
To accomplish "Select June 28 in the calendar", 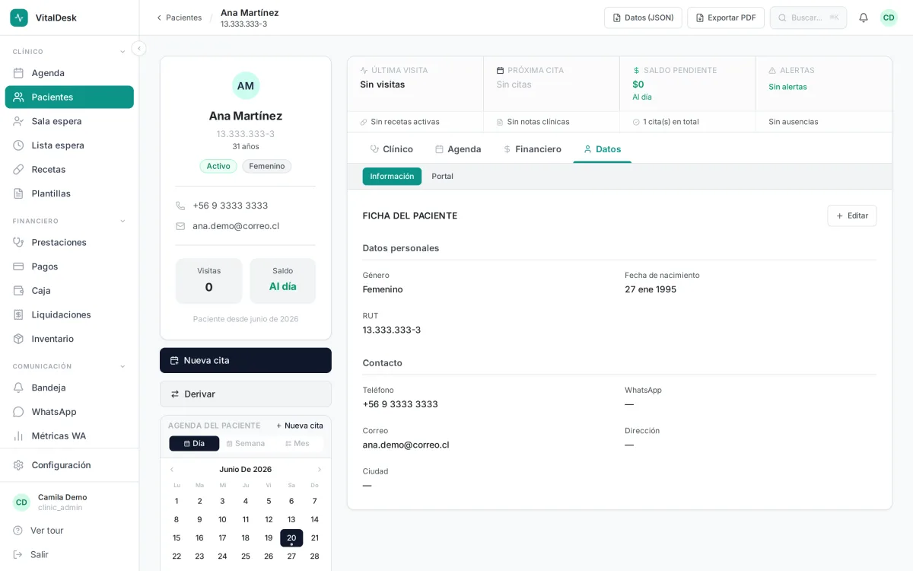I will click(314, 556).
